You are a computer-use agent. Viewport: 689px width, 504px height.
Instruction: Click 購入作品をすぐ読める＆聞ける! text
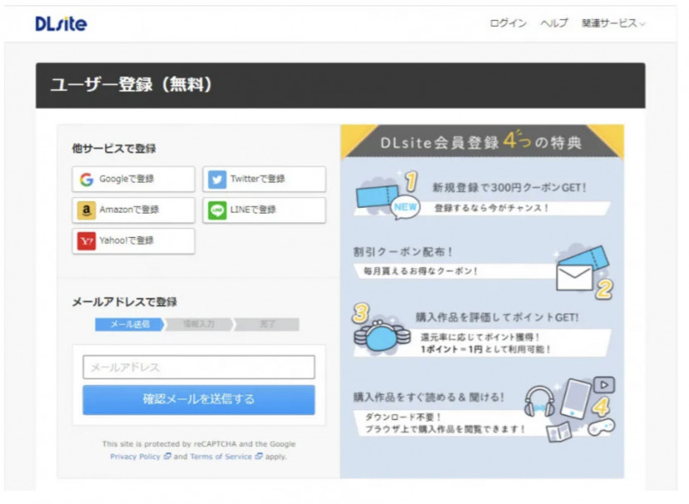tap(429, 398)
